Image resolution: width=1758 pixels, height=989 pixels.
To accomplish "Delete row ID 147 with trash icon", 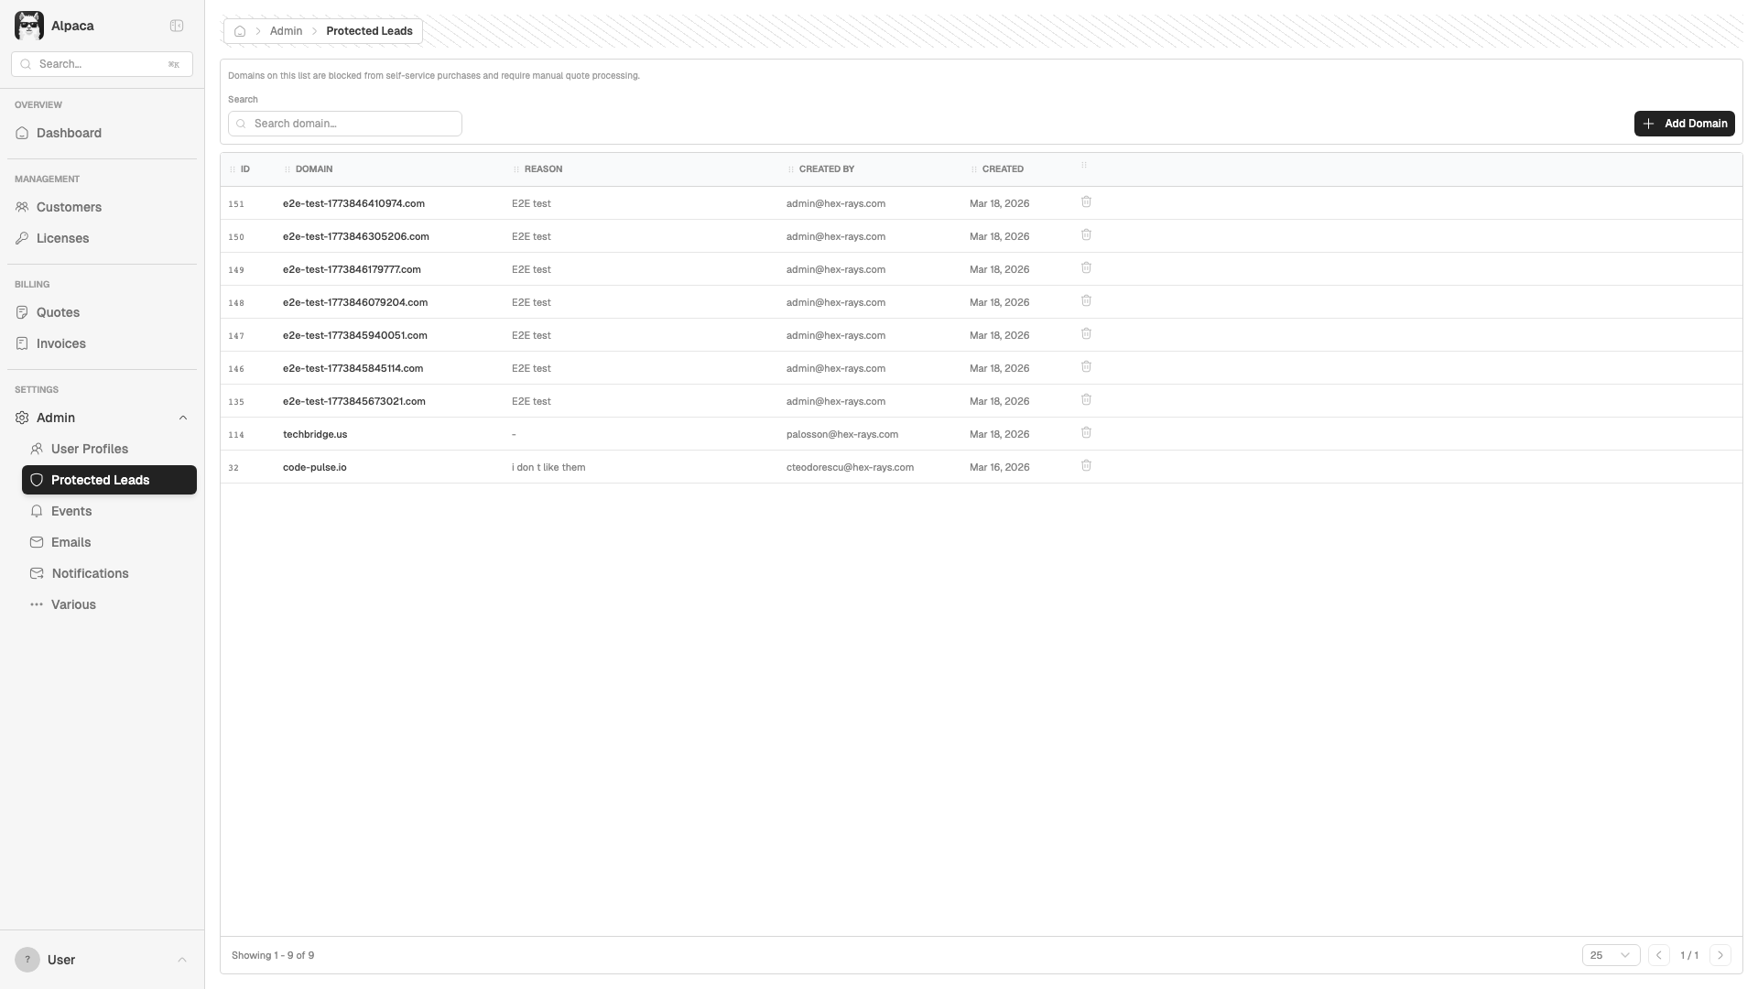I will (x=1086, y=334).
